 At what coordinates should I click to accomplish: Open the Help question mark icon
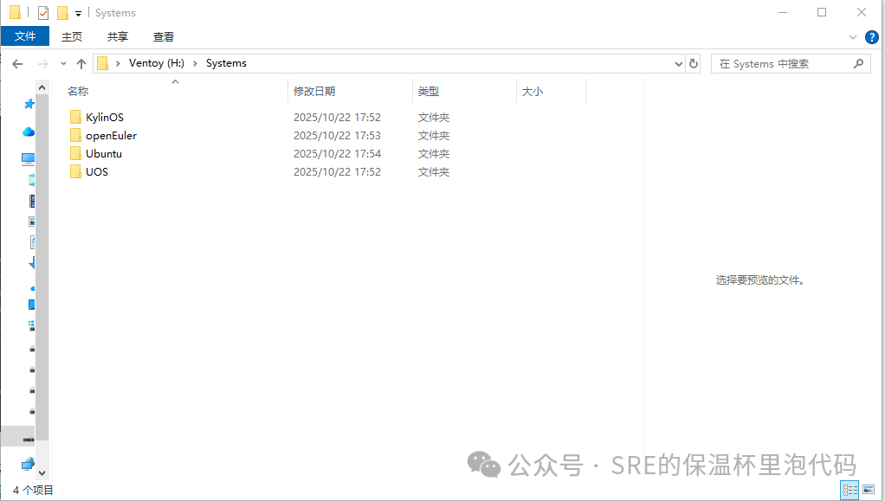870,36
